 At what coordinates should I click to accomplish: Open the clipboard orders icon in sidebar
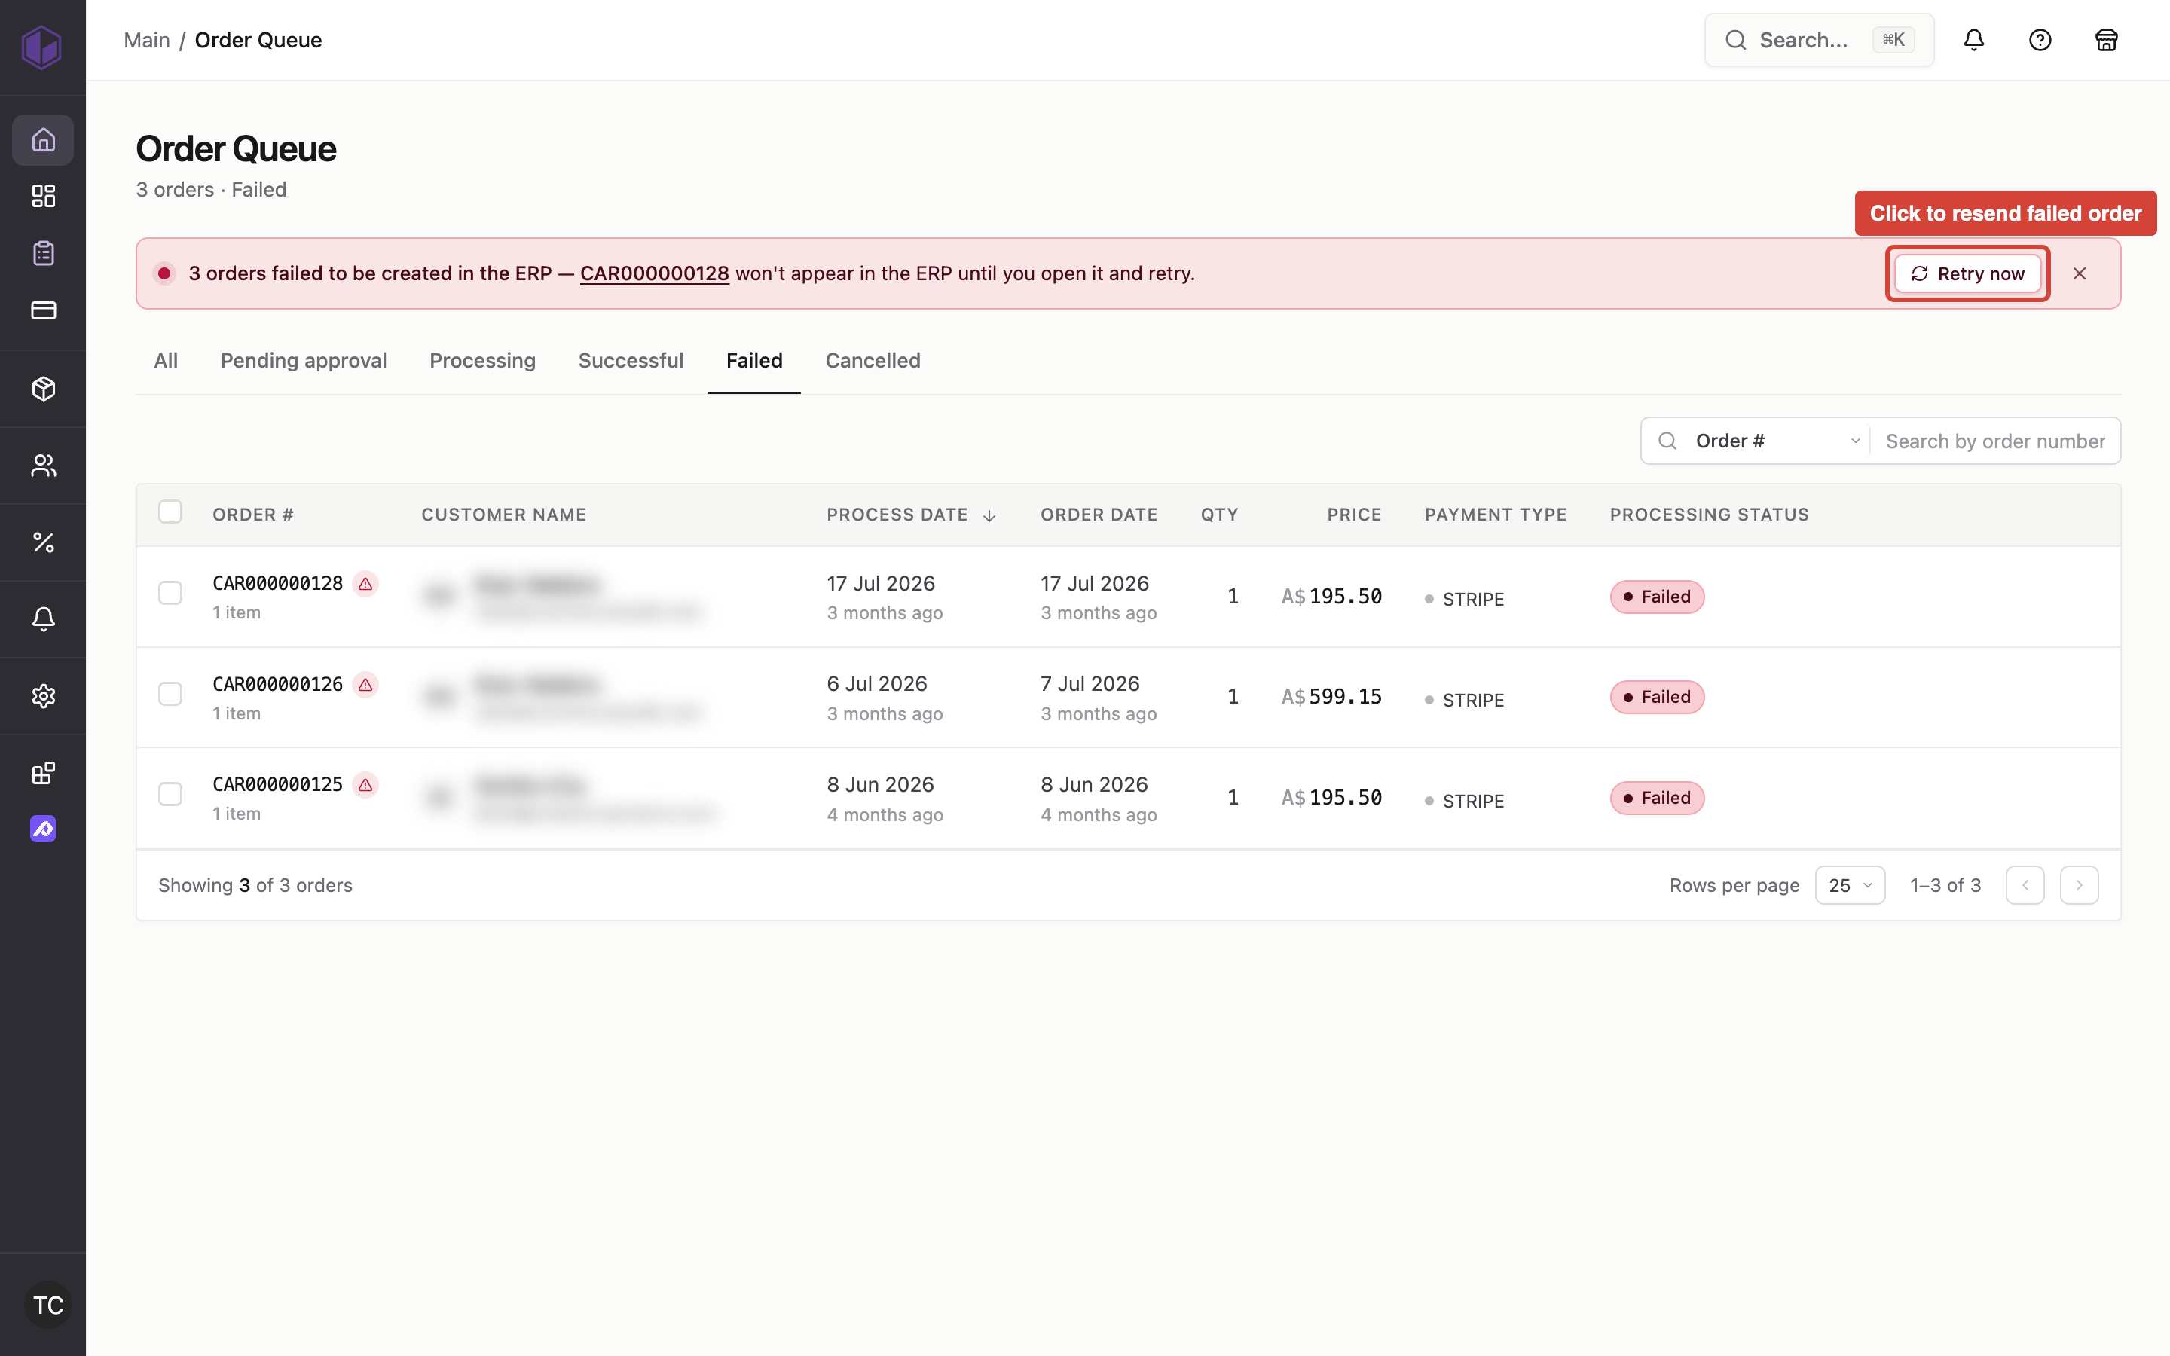(43, 253)
